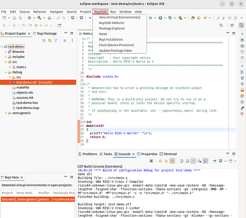Expand the Includes node
The width and height of the screenshot is (246, 218).
point(6,57)
